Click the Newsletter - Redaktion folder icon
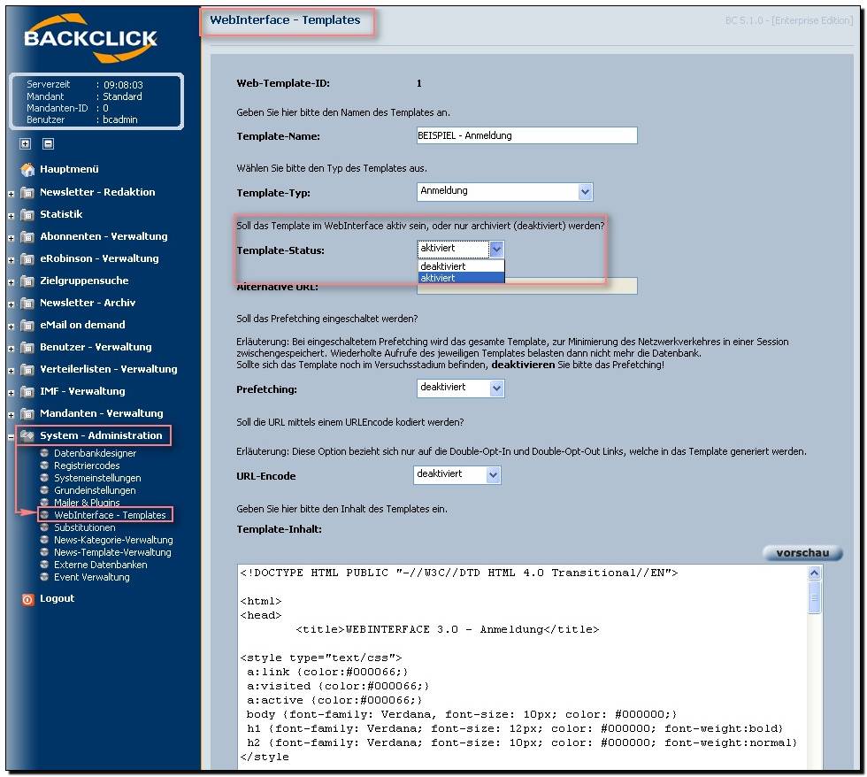The image size is (867, 777). [x=27, y=192]
